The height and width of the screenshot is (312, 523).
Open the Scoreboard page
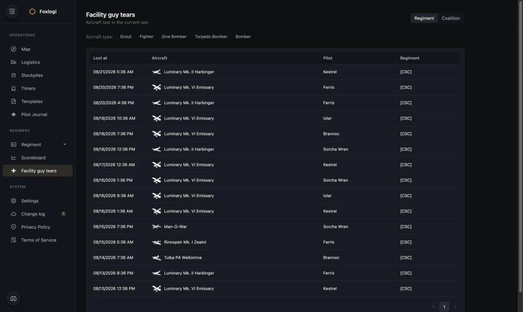[x=38, y=158]
